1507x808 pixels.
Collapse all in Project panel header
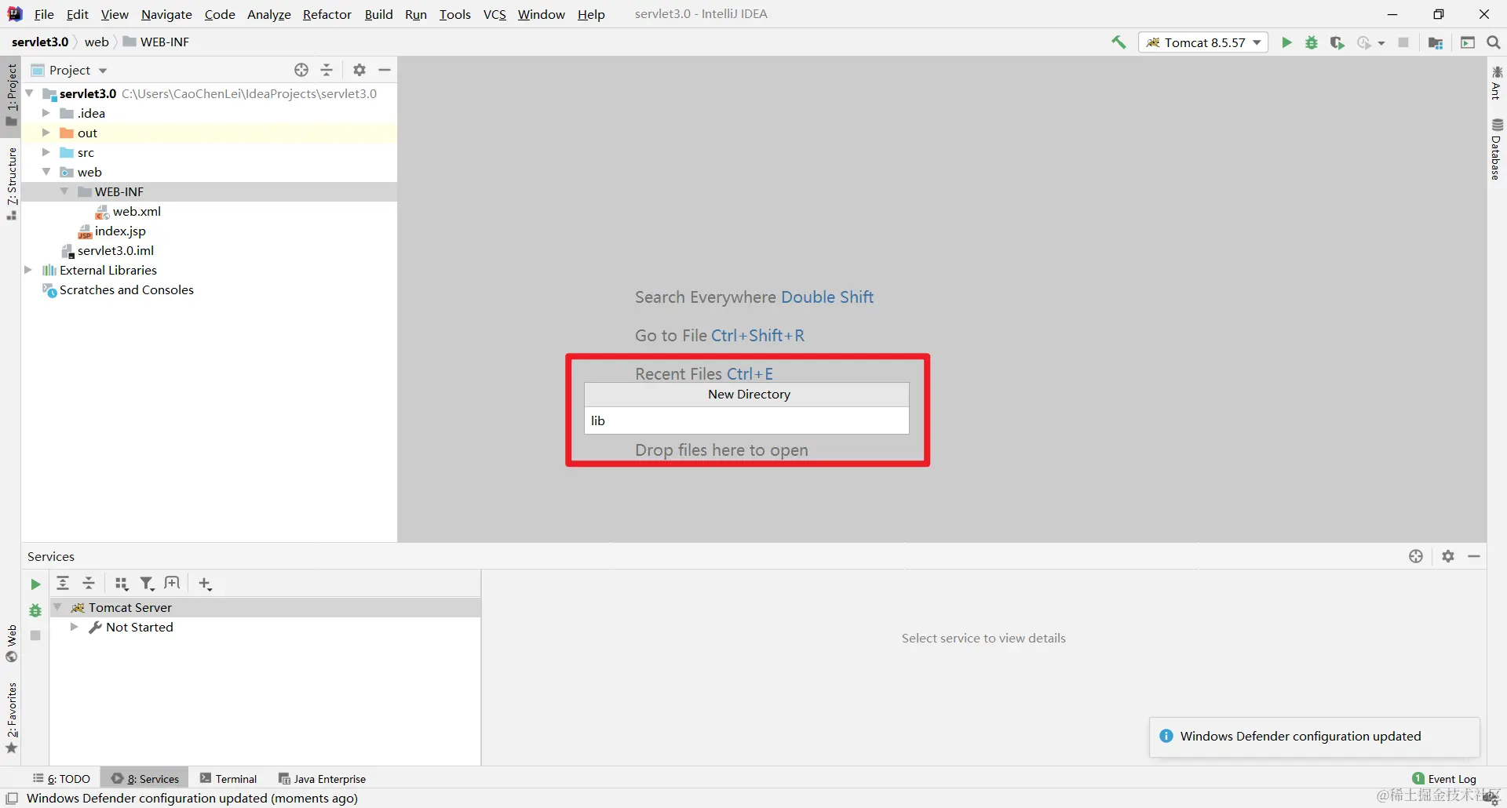pyautogui.click(x=327, y=70)
